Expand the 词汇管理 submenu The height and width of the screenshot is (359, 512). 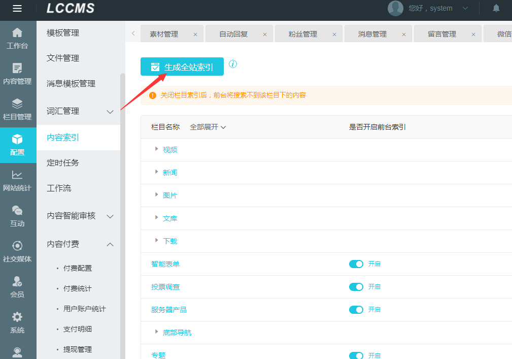pos(110,112)
